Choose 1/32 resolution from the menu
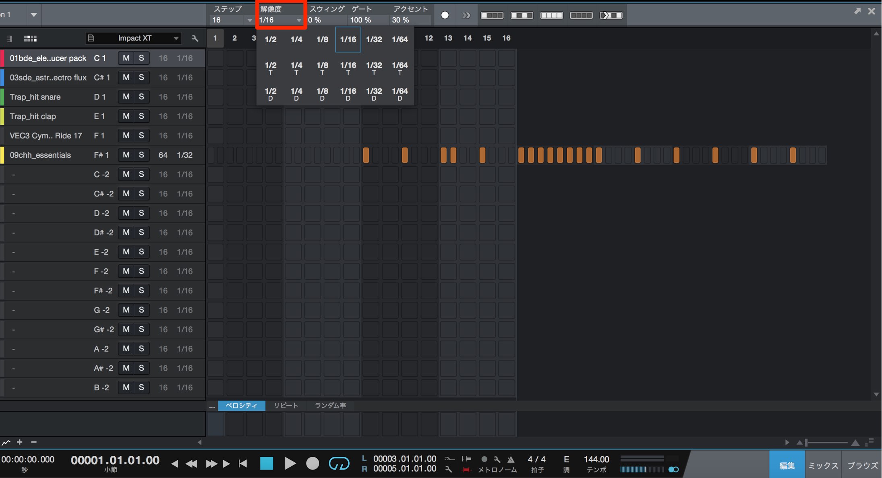882x478 pixels. click(x=374, y=39)
